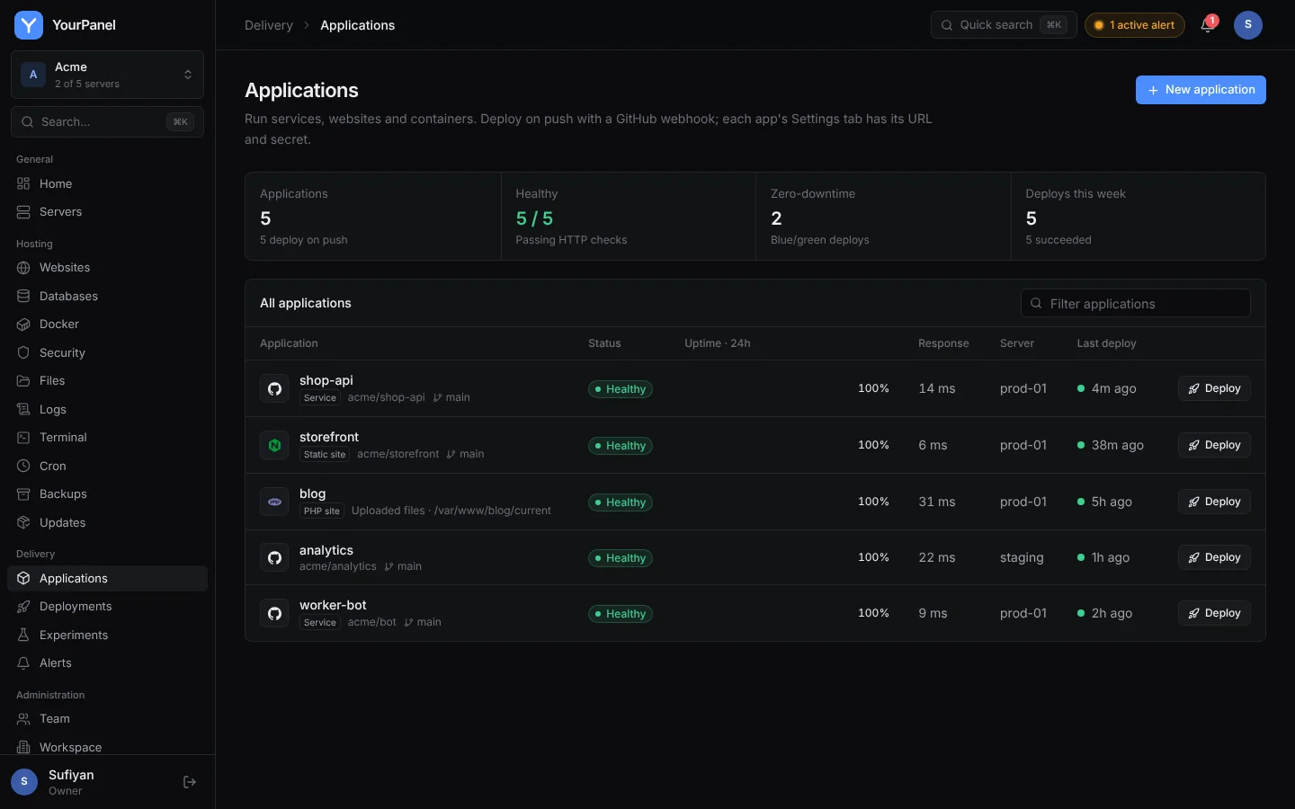Viewport: 1295px width, 809px height.
Task: Open the blog application
Action: (313, 493)
